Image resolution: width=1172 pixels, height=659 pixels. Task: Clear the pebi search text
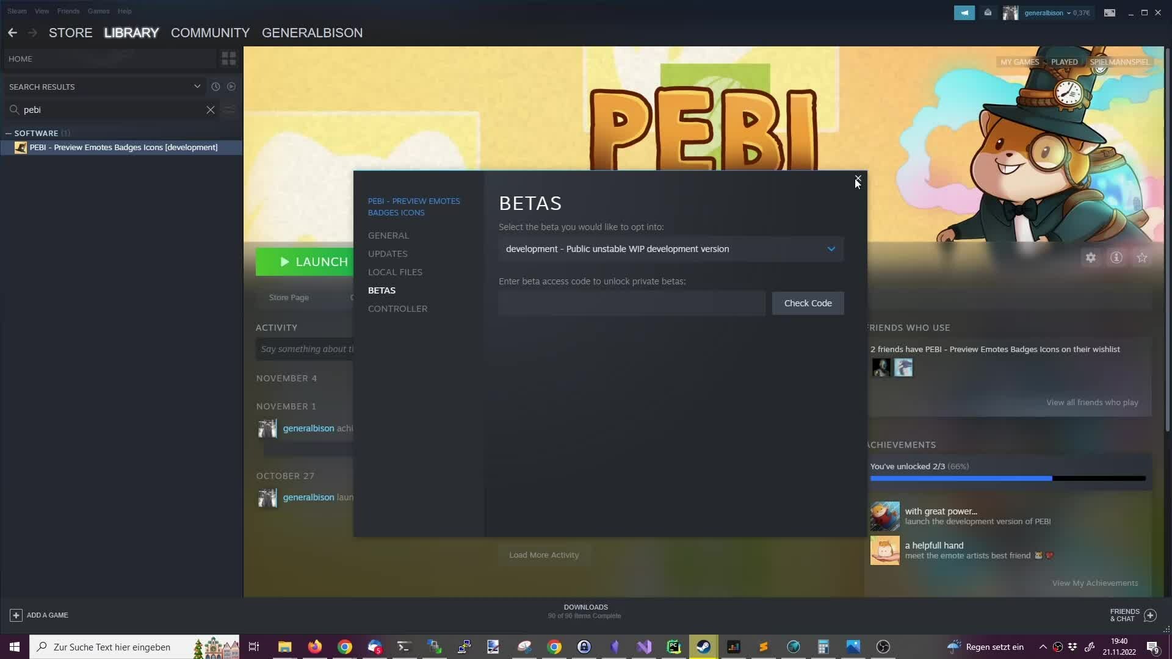point(211,110)
